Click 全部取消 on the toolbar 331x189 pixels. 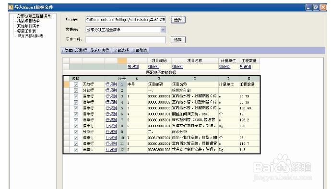click(x=139, y=50)
